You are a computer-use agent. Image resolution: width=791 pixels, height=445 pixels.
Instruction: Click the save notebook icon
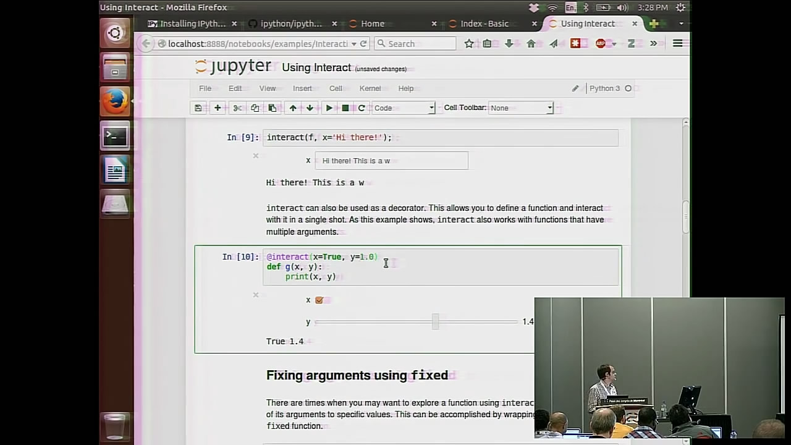pyautogui.click(x=198, y=108)
